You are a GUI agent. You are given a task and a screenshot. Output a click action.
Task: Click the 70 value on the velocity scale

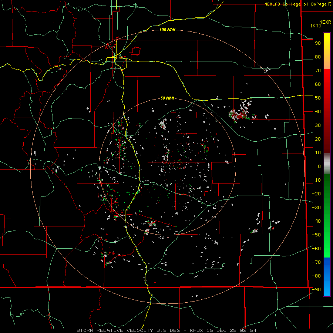pyautogui.click(x=318, y=71)
